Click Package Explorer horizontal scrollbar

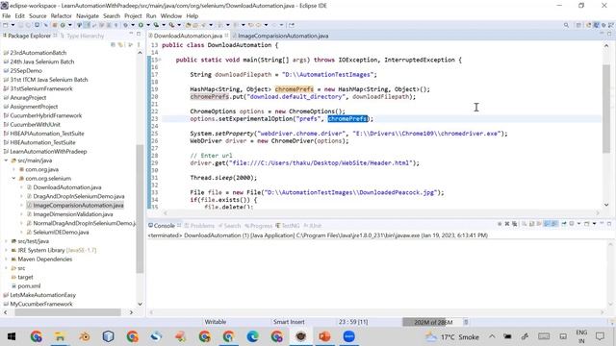[68, 312]
